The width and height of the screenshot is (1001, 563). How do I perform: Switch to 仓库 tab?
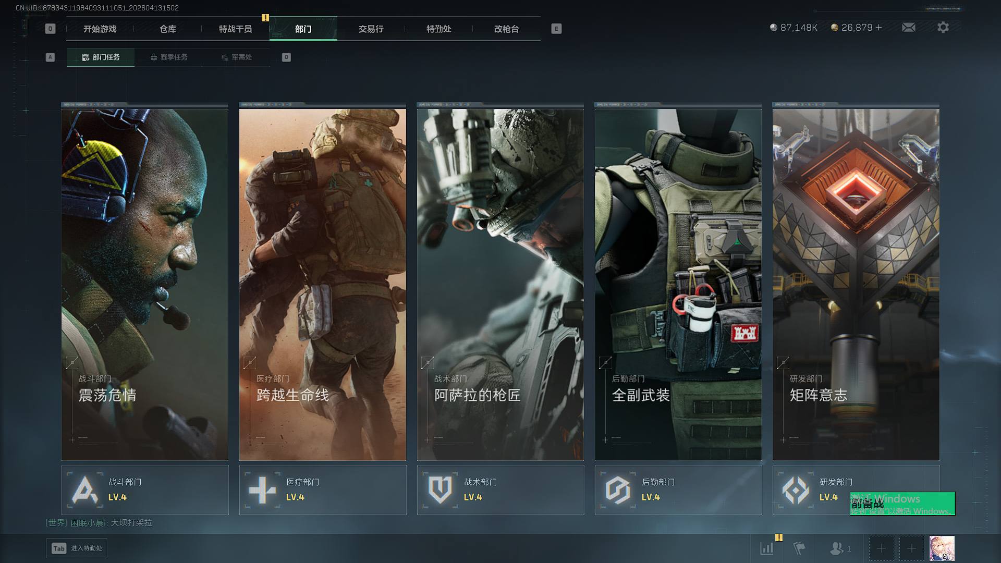(x=168, y=29)
